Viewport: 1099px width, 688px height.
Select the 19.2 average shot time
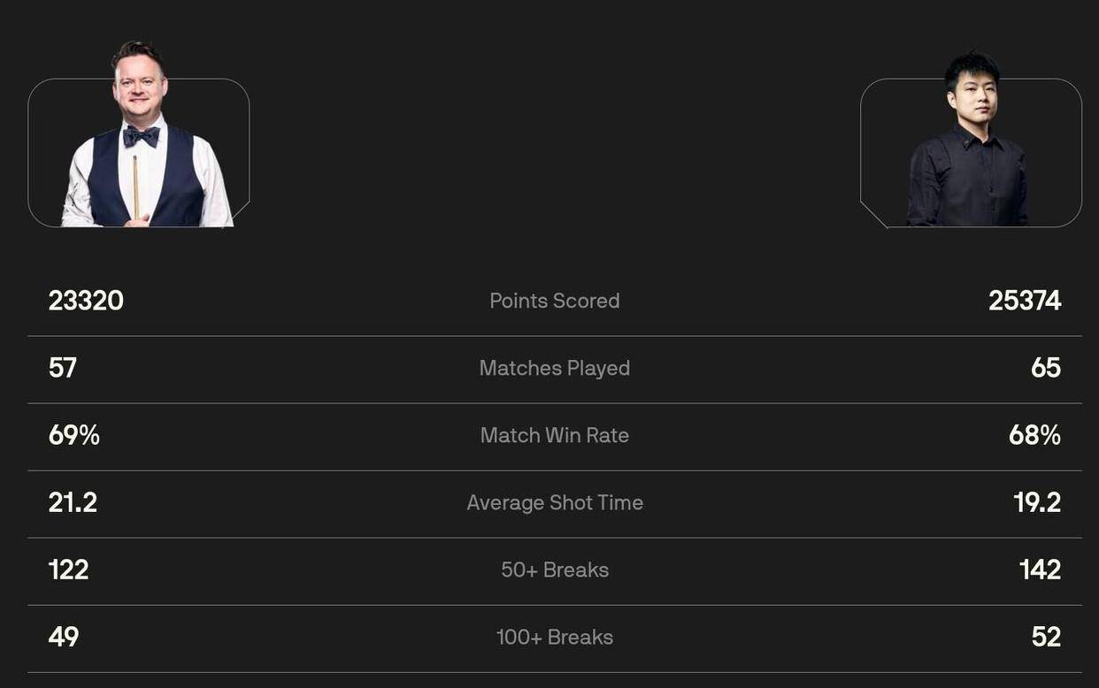(1037, 502)
